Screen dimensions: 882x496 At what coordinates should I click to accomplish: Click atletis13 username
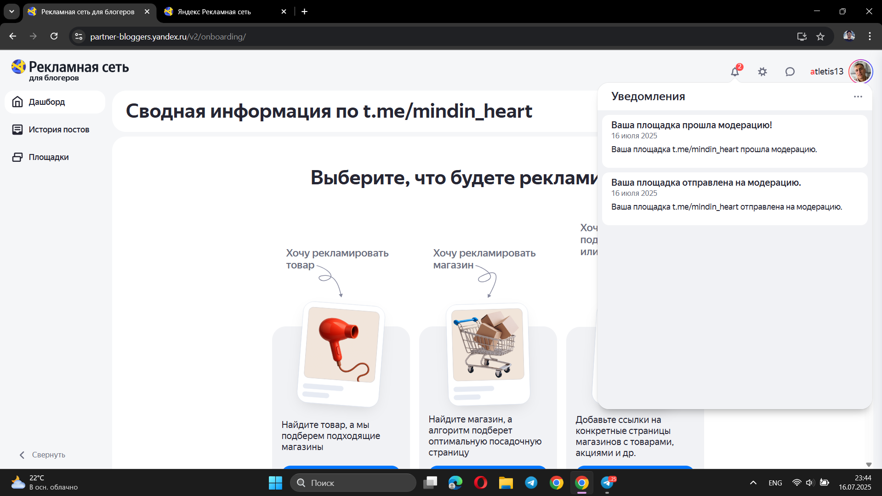tap(826, 72)
